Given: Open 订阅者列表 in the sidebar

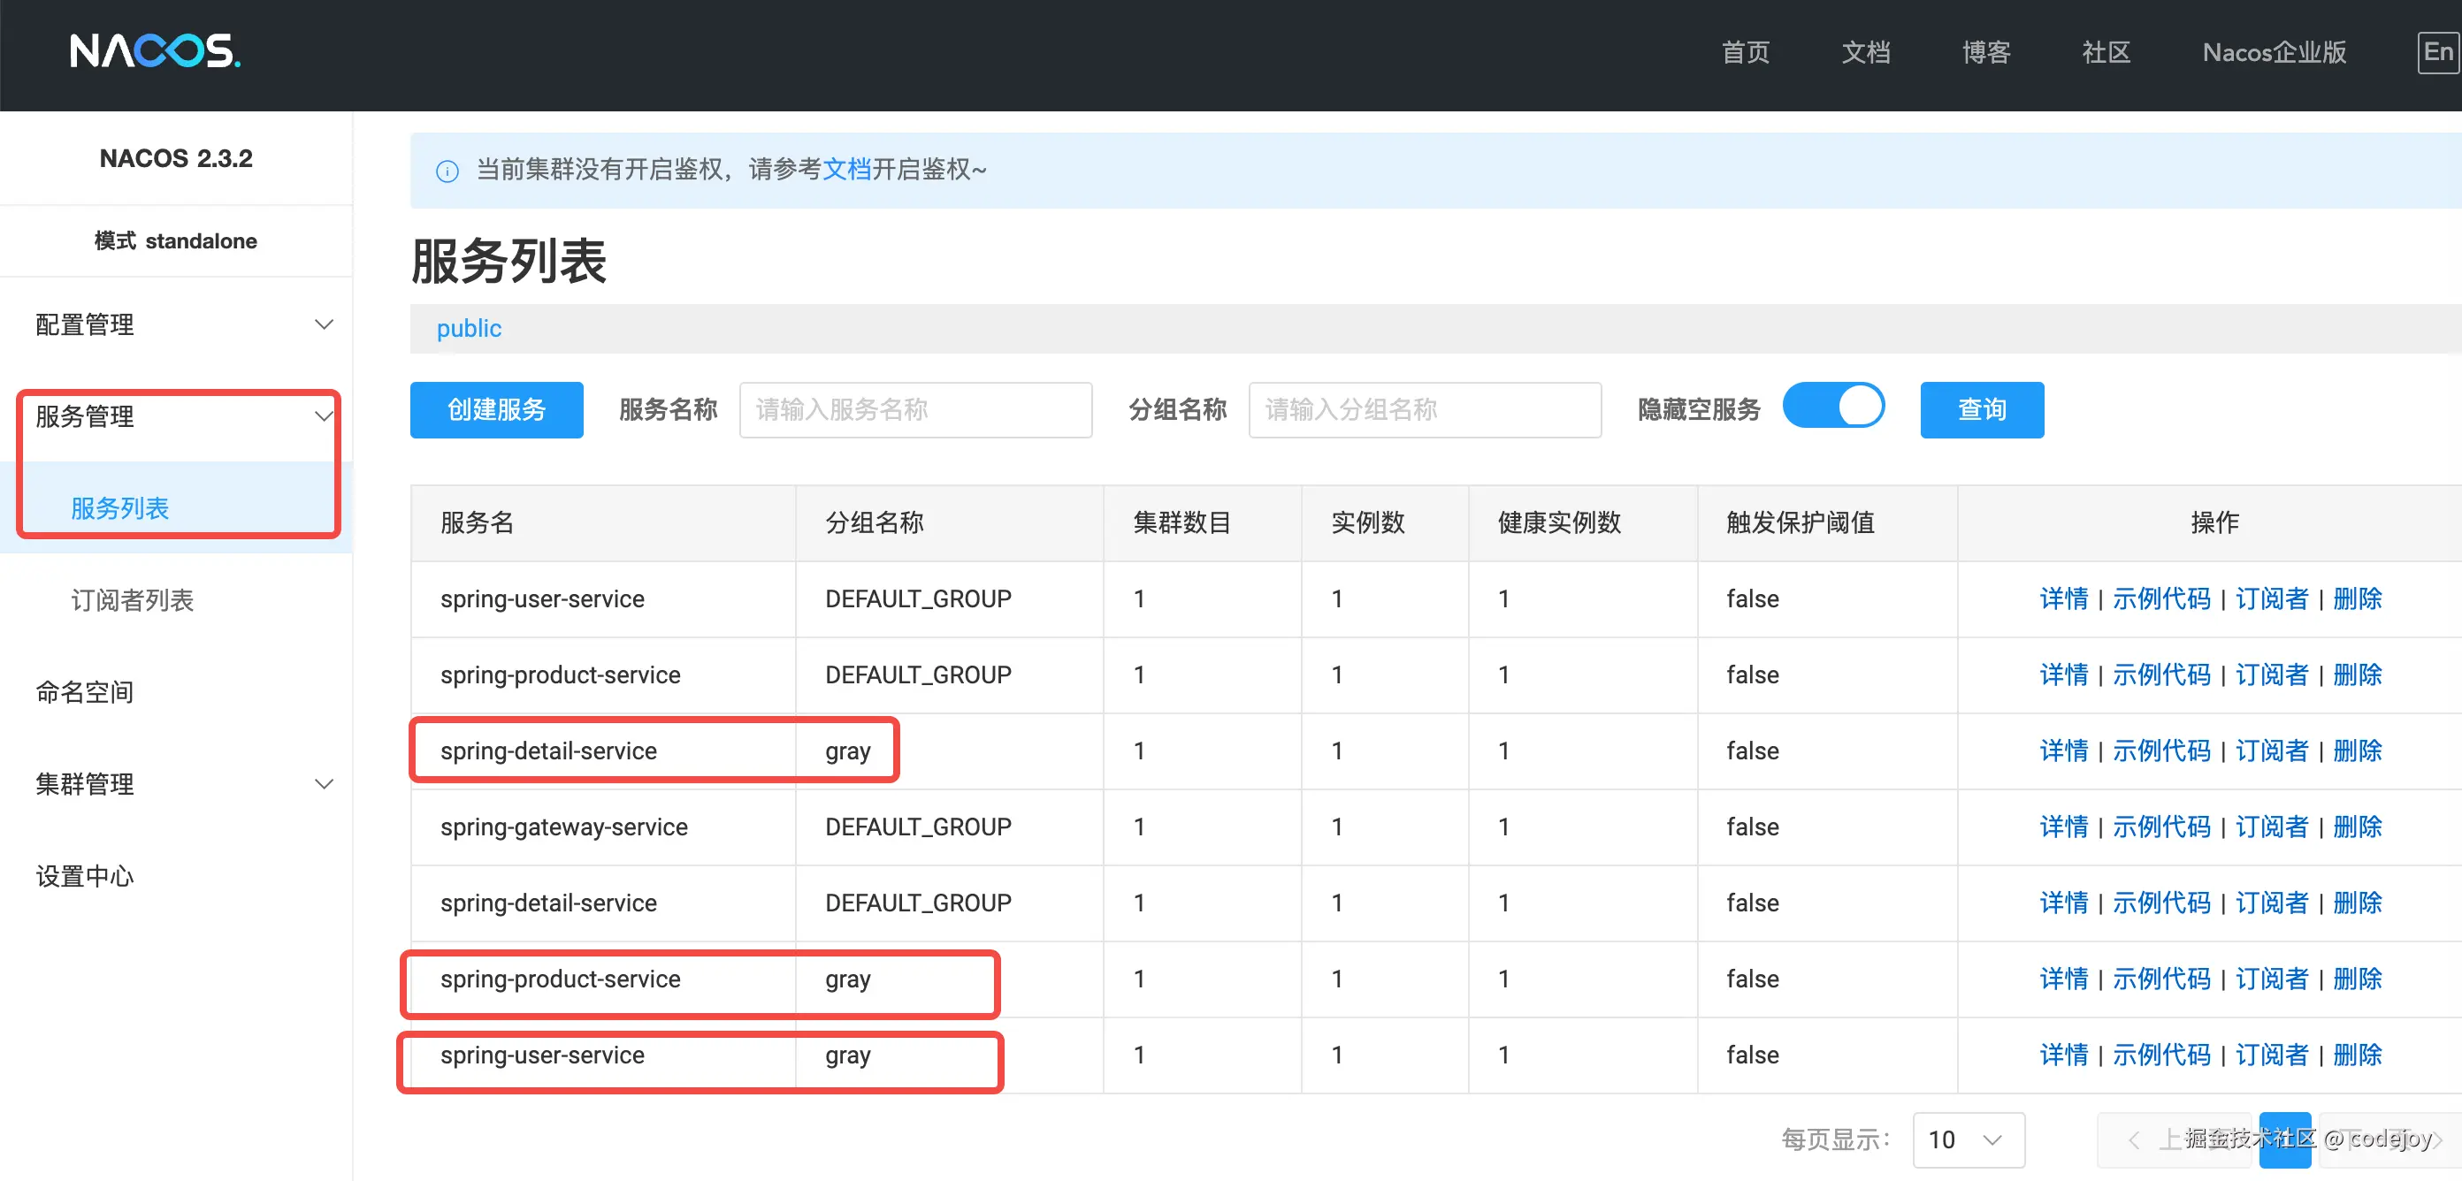Looking at the screenshot, I should pos(132,600).
